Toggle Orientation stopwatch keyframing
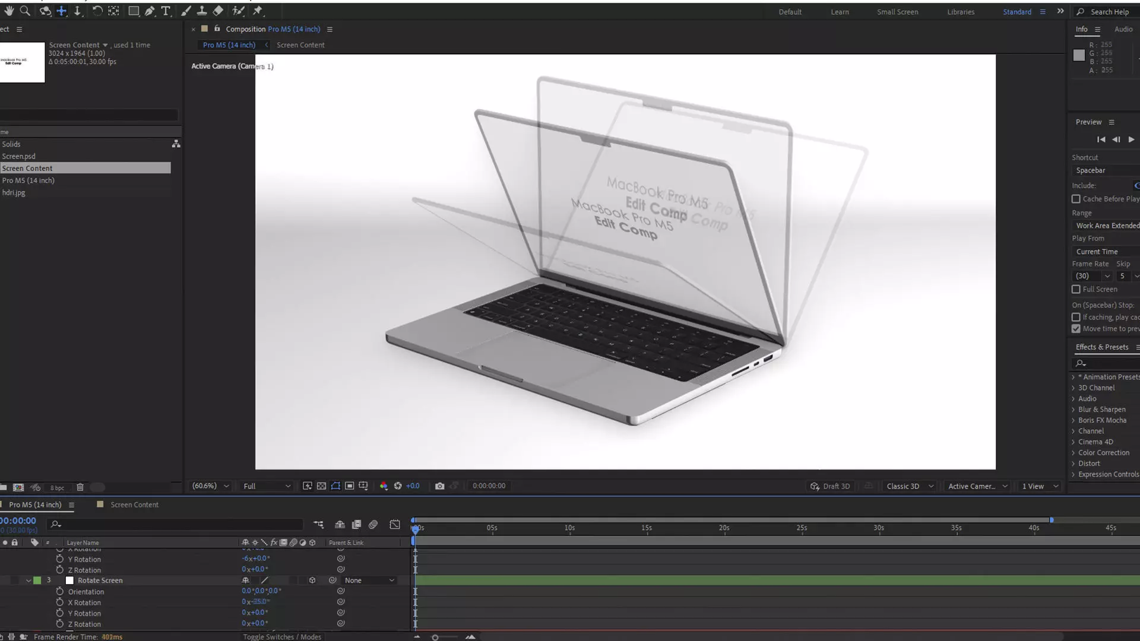The width and height of the screenshot is (1140, 641). [59, 592]
